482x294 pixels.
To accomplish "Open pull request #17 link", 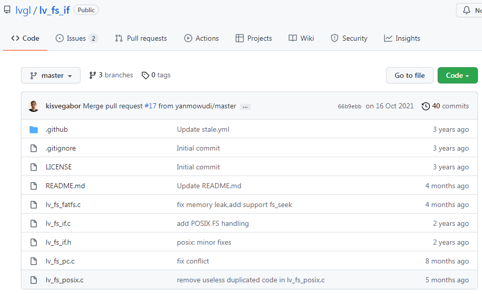I will click(x=150, y=106).
